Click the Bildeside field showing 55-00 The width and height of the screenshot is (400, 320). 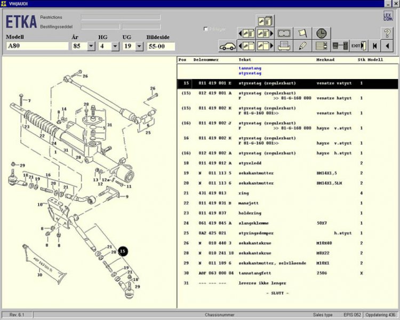[x=161, y=46]
